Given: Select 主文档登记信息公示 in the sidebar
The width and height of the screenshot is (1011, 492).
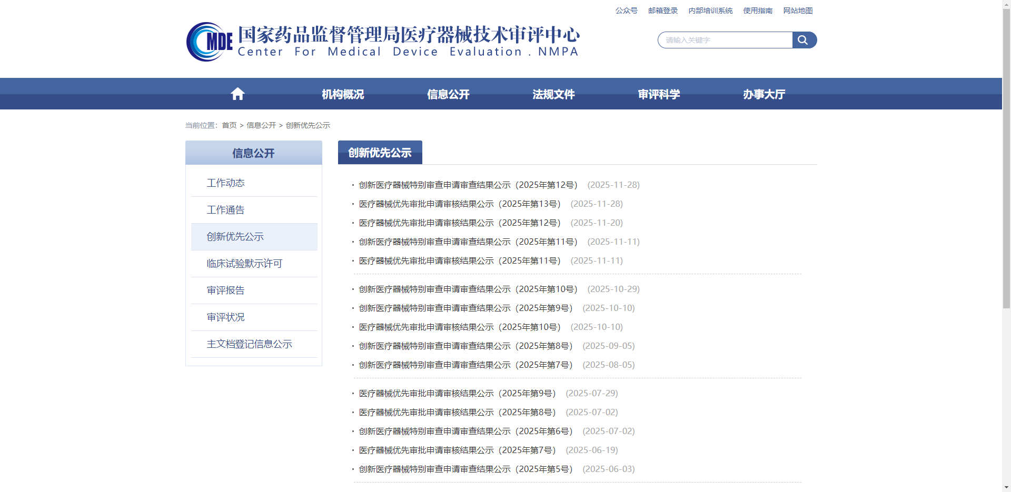Looking at the screenshot, I should (254, 344).
